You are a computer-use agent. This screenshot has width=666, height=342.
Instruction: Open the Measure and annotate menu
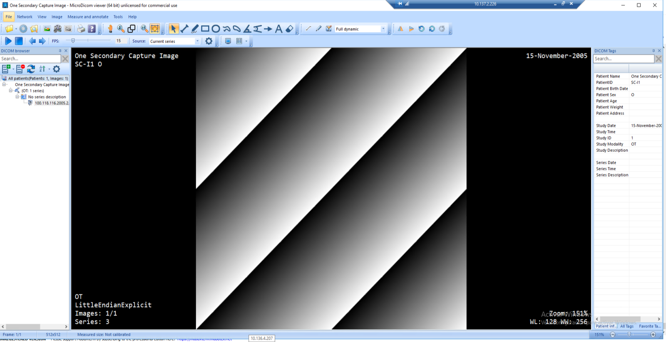tap(88, 17)
